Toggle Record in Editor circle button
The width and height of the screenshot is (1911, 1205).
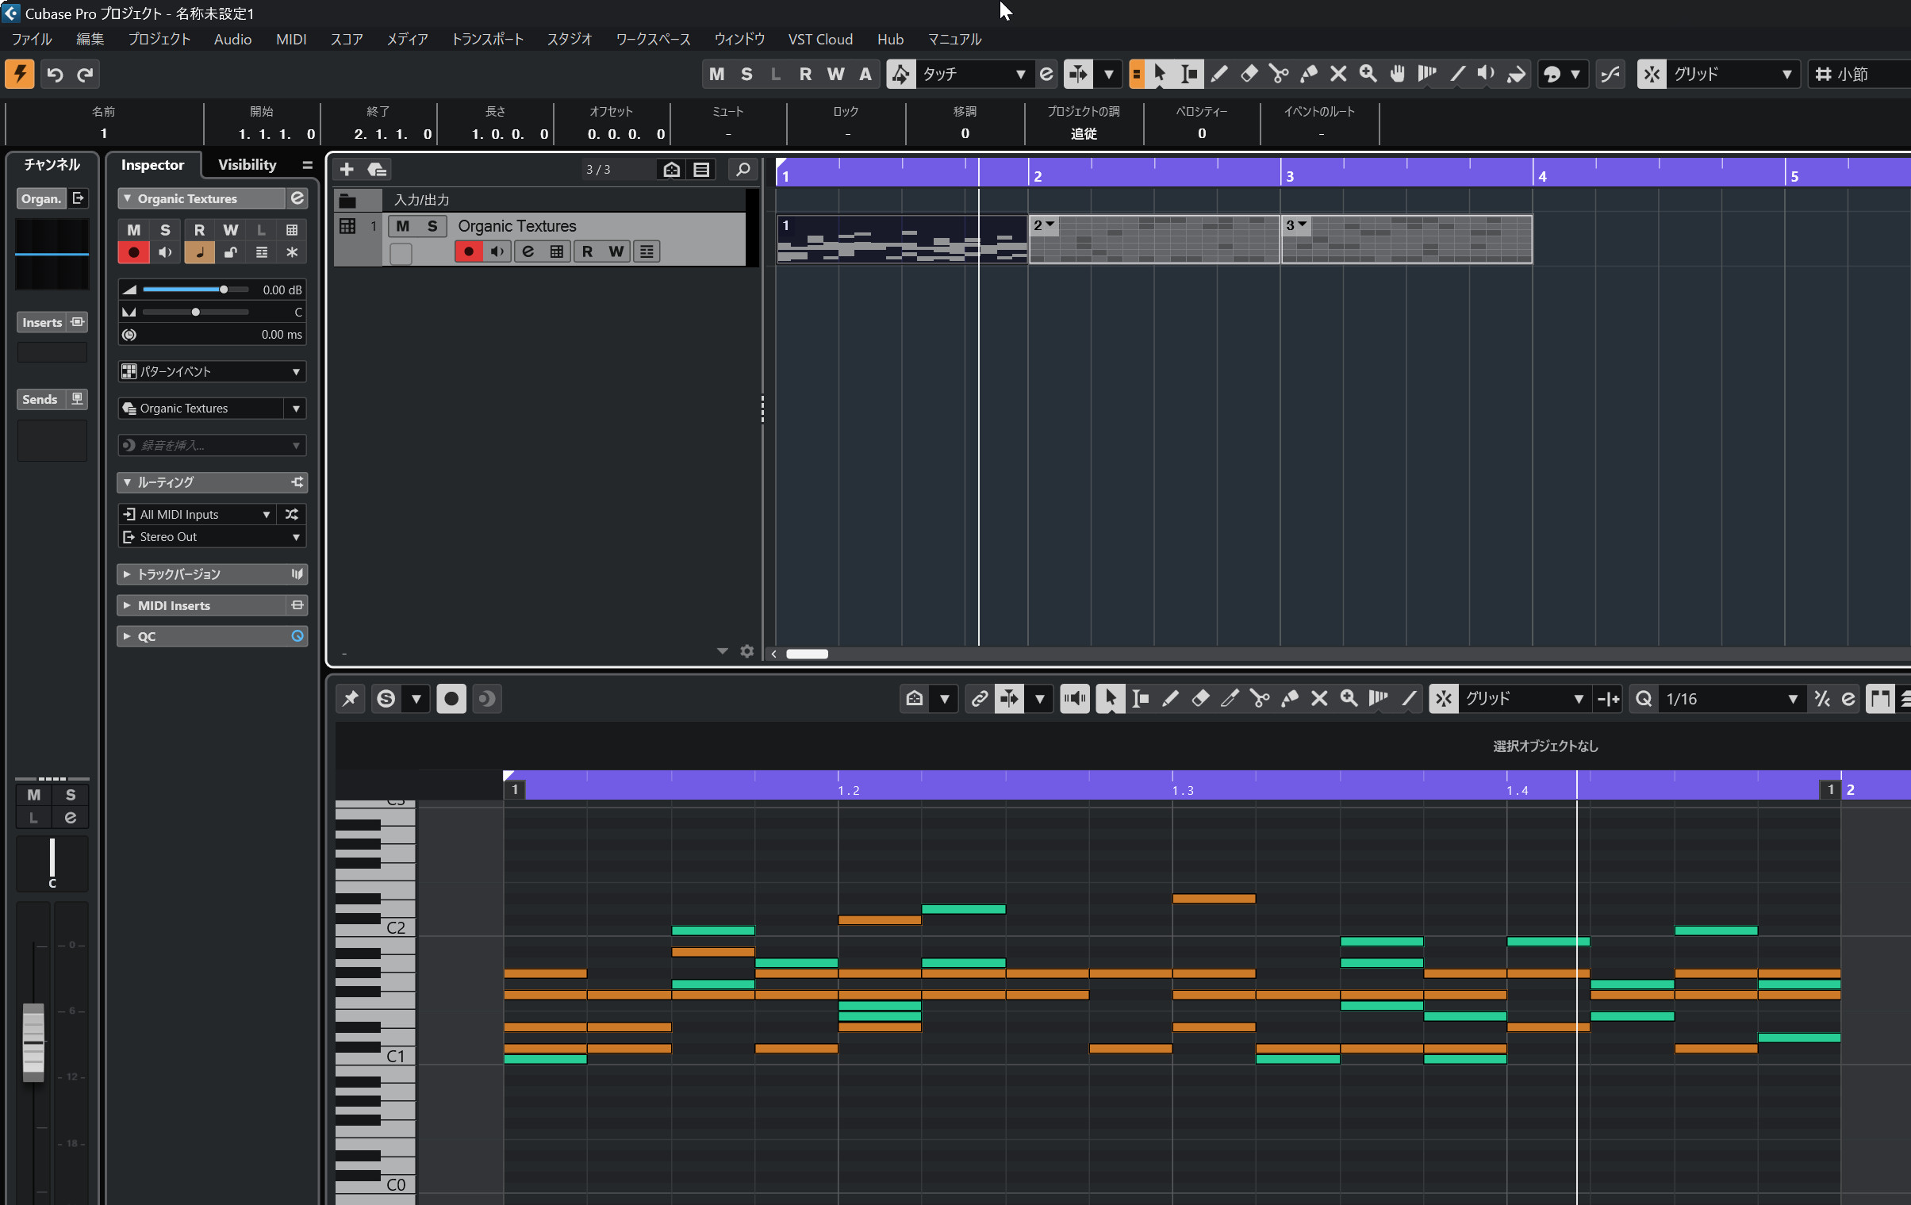coord(451,699)
